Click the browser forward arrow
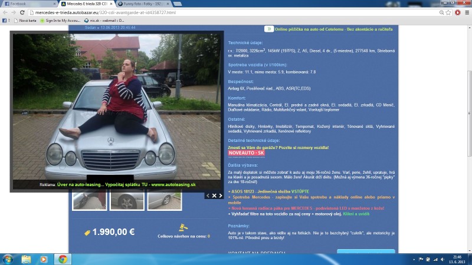Image resolution: width=472 pixels, height=265 pixels. pos(14,12)
